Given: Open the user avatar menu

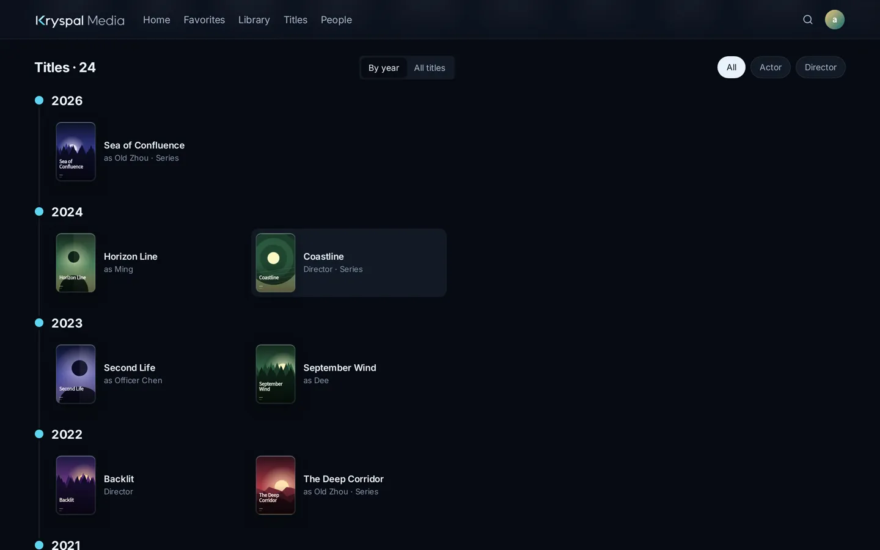Looking at the screenshot, I should click(x=834, y=20).
